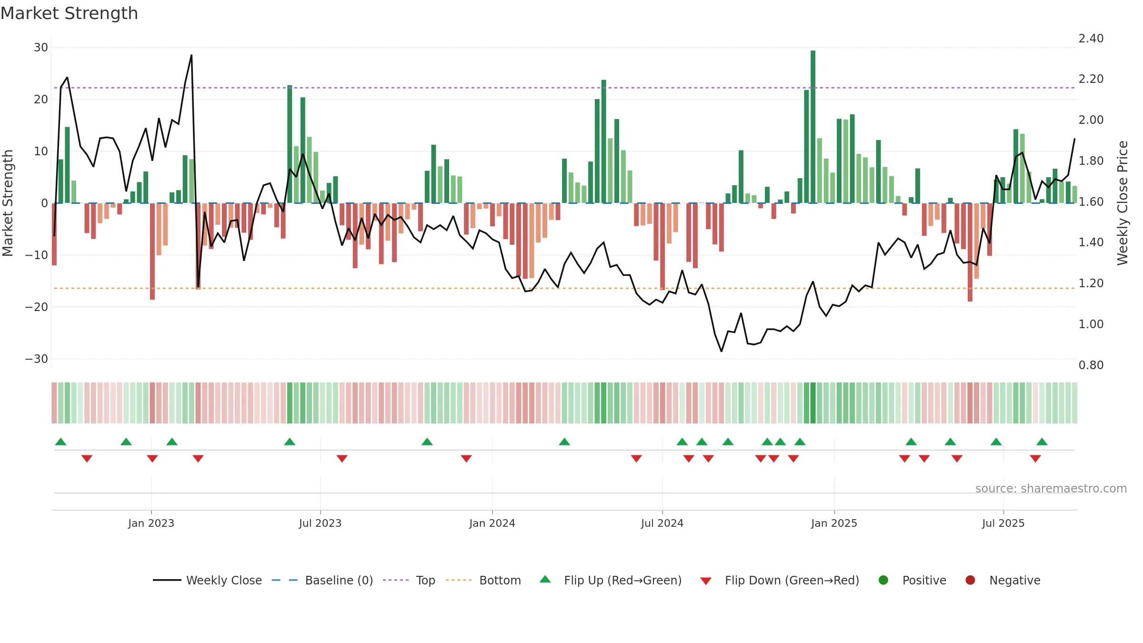Click the flip-up triangle just before Jul 2023
This screenshot has width=1143, height=643.
(x=290, y=442)
